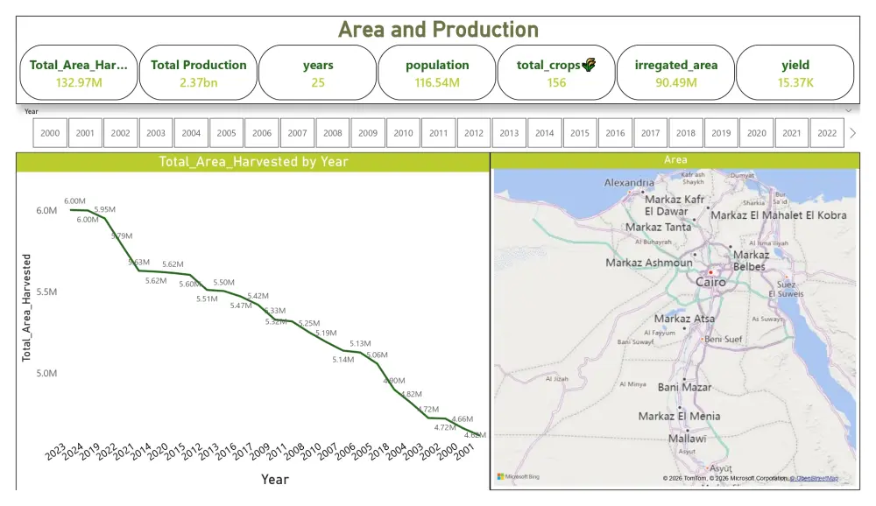Click Beni Suef on the map
This screenshot has height=506, width=876.
click(724, 339)
